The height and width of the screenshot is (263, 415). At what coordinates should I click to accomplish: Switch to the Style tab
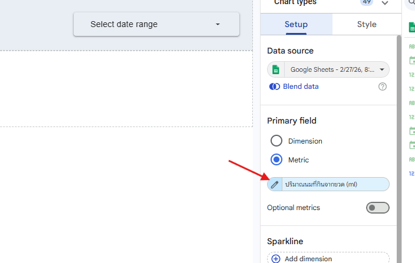tap(367, 25)
